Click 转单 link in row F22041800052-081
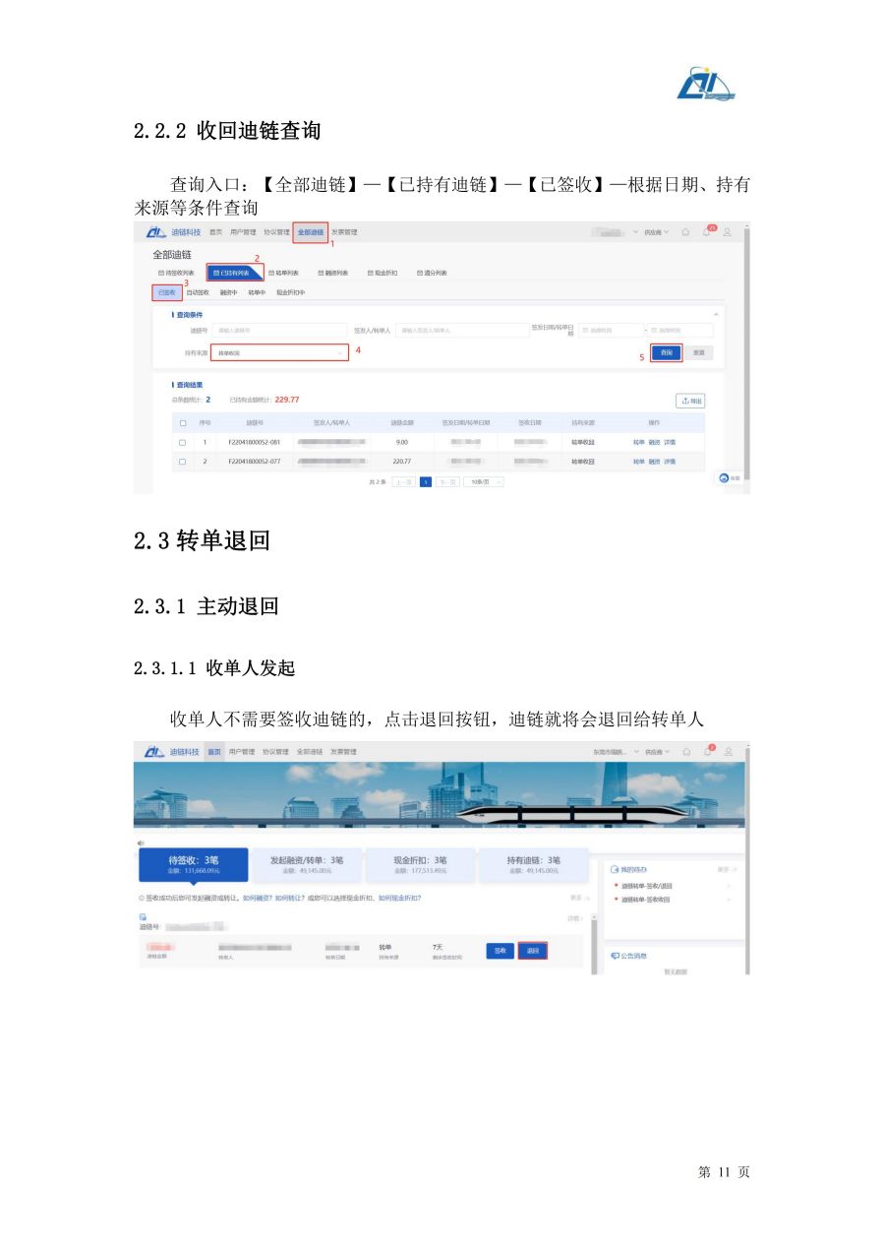Image resolution: width=885 pixels, height=1252 pixels. 639,443
